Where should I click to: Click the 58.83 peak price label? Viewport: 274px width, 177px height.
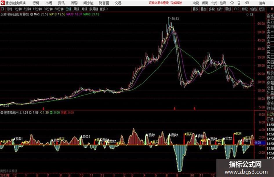(x=175, y=19)
